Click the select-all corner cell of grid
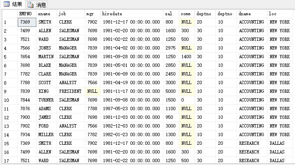The image size is (295, 165). coord(10,14)
